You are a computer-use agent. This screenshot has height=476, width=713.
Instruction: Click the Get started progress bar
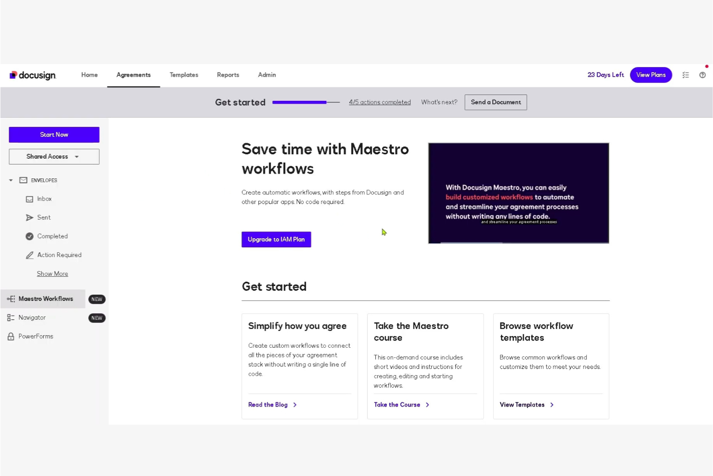[306, 102]
